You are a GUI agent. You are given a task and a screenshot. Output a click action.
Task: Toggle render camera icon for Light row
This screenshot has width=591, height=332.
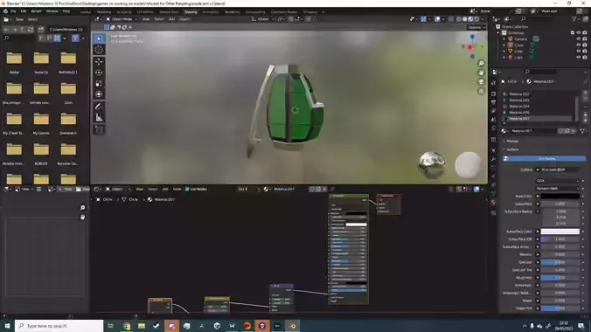585,58
